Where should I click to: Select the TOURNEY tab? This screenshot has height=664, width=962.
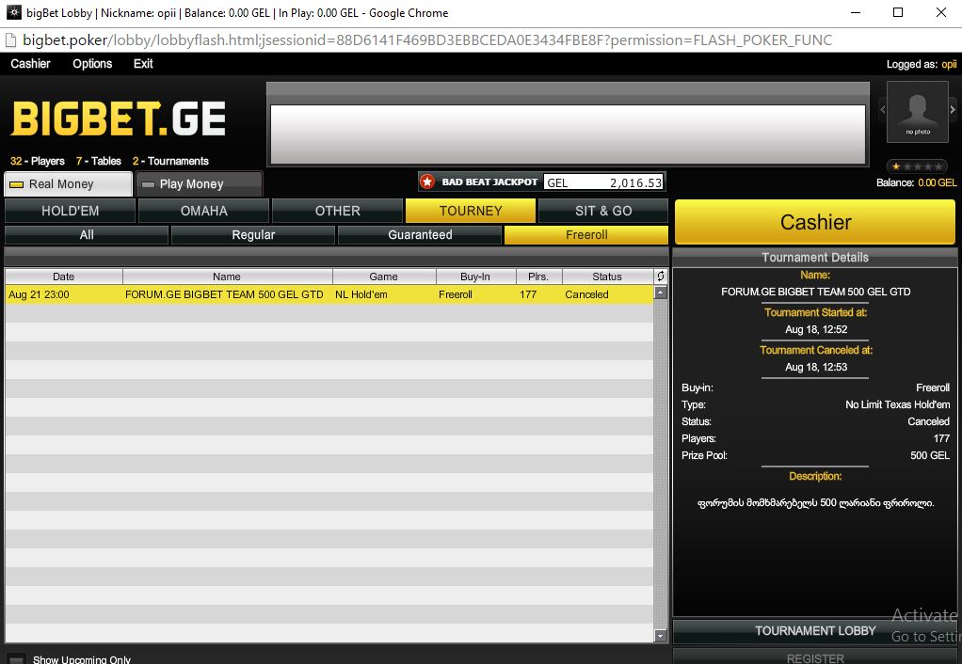471,211
